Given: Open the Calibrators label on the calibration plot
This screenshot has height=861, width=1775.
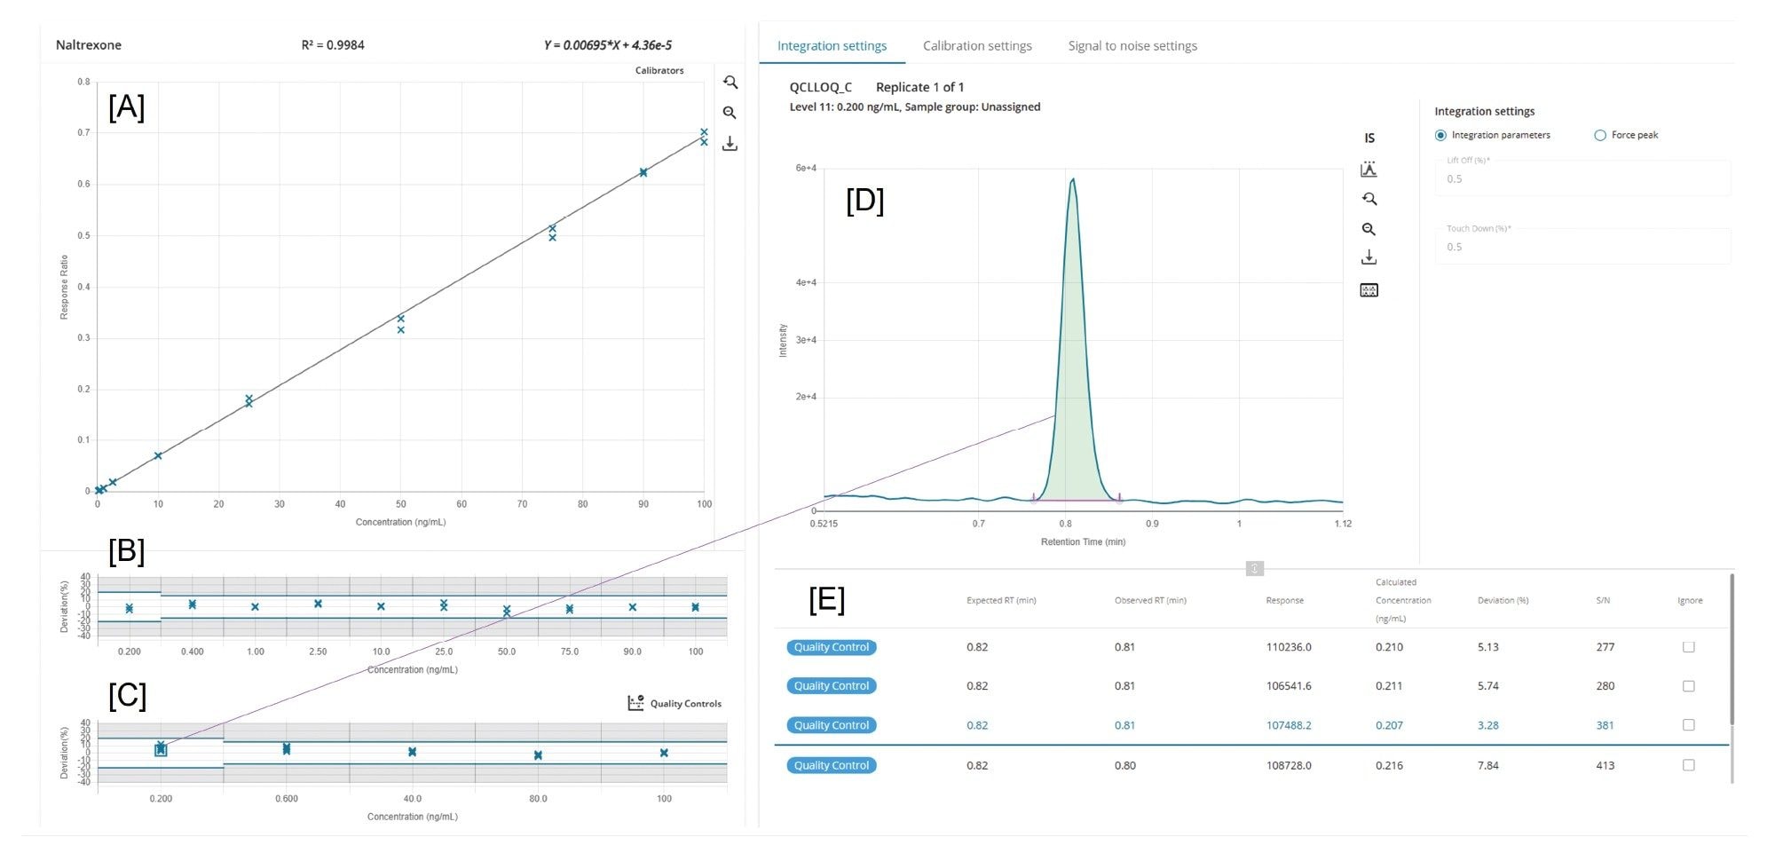Looking at the screenshot, I should pyautogui.click(x=660, y=70).
